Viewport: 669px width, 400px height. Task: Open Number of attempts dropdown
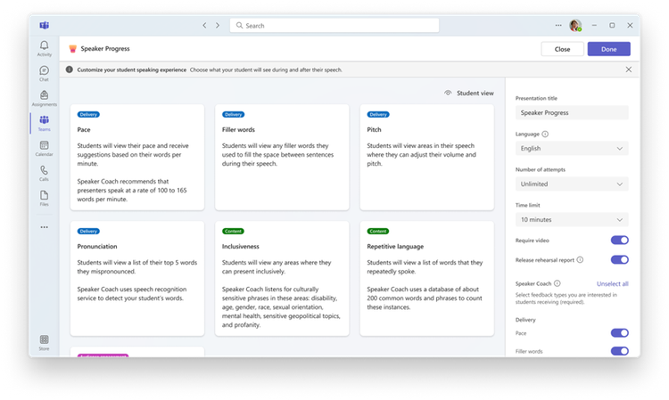(x=572, y=184)
